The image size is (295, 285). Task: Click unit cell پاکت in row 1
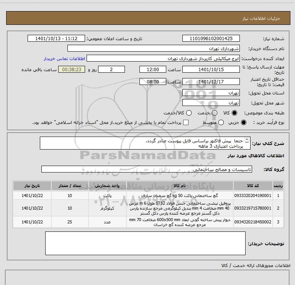point(107,195)
